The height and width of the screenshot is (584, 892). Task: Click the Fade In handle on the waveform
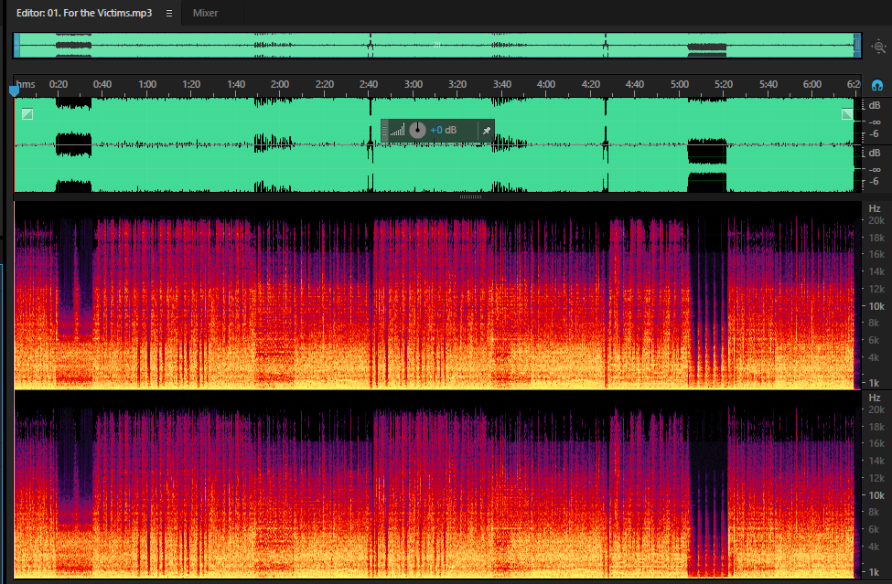[x=27, y=114]
